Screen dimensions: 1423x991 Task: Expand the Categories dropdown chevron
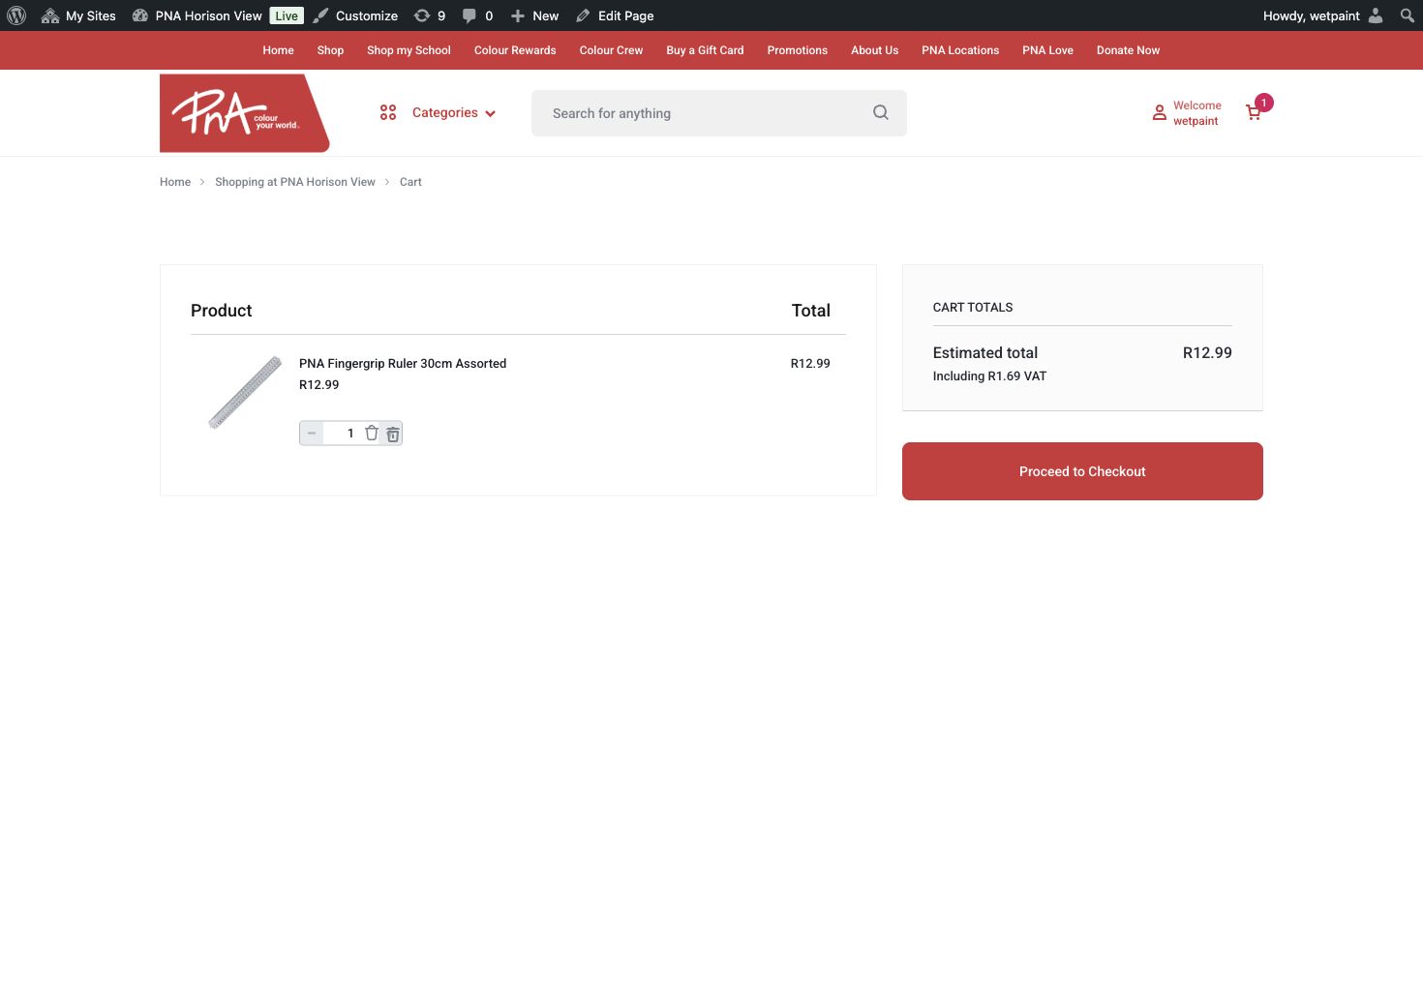click(x=491, y=114)
